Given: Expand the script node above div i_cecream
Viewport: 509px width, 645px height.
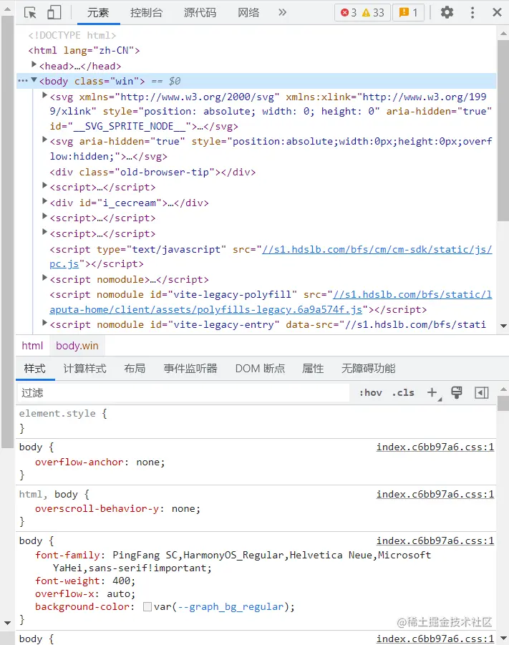Looking at the screenshot, I should 45,186.
